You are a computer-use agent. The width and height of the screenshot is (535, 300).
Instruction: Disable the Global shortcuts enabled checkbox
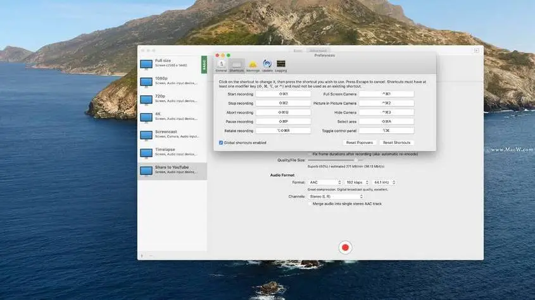click(x=221, y=143)
